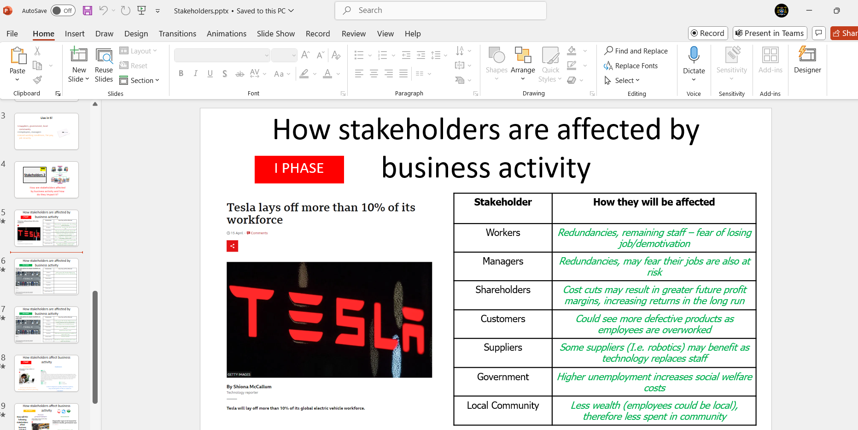Open the font name combo box

pos(222,55)
